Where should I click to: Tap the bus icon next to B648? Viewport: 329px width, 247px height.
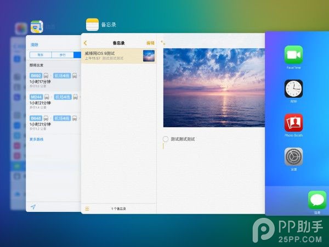click(x=46, y=118)
